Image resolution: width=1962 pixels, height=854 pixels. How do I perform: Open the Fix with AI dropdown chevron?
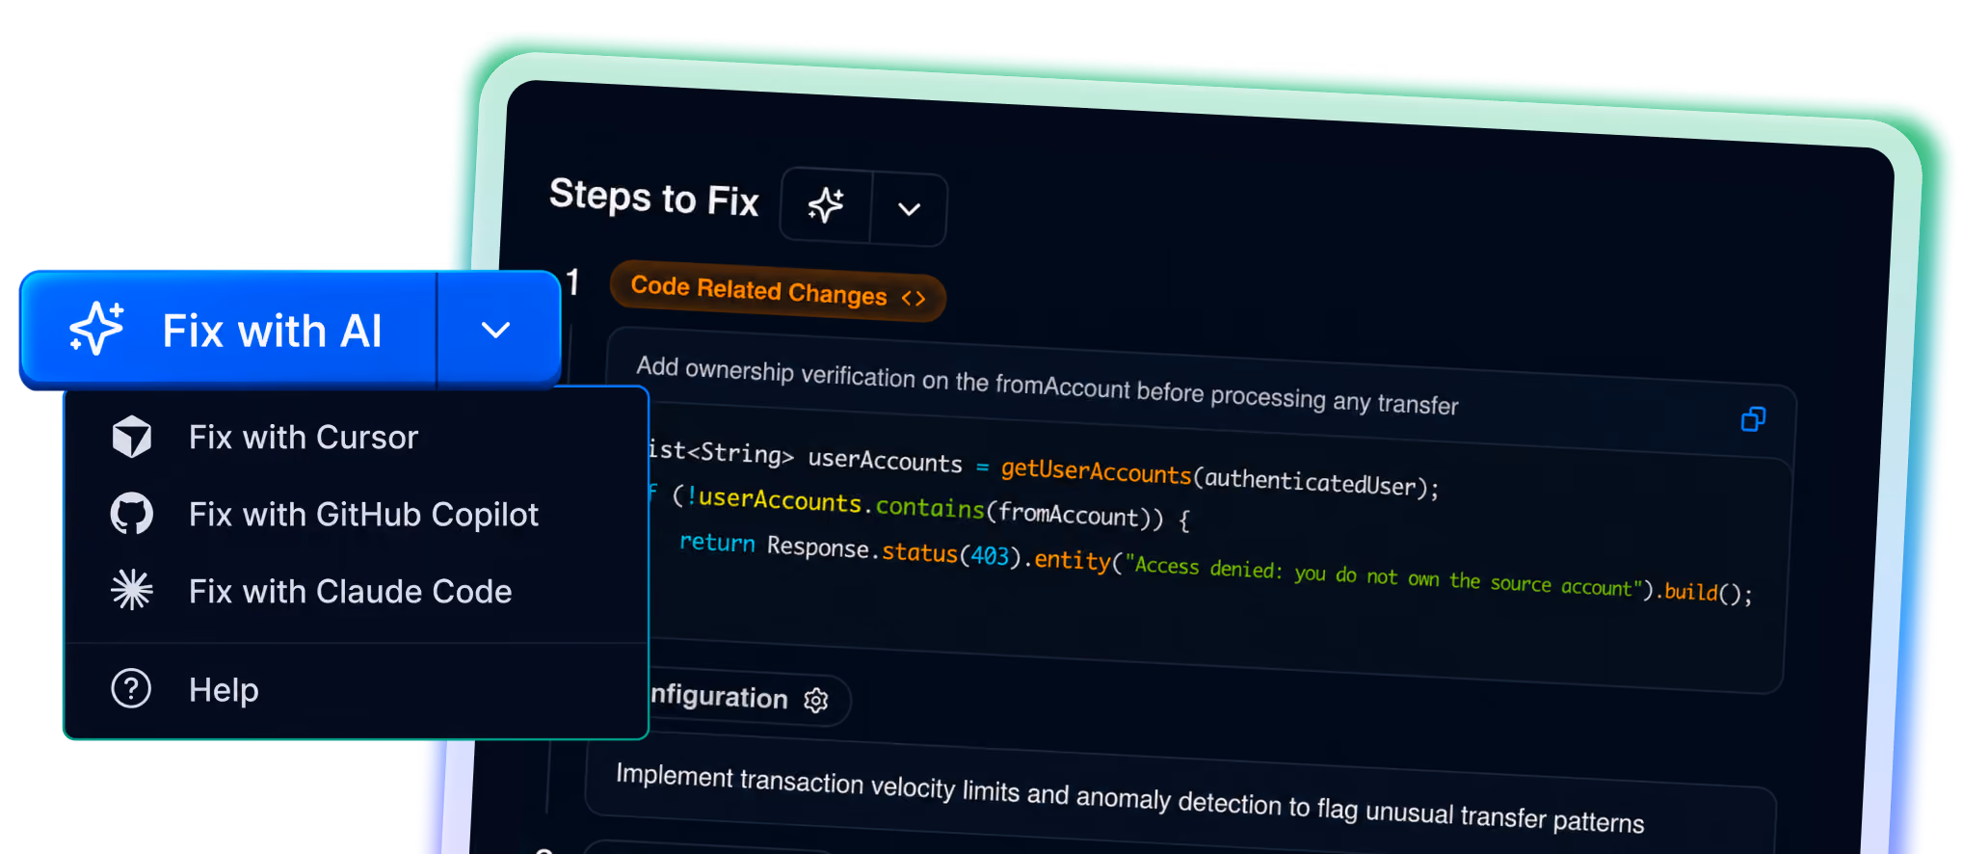coord(497,331)
